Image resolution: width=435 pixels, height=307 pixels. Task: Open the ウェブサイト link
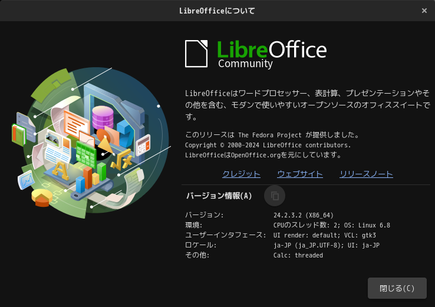click(x=300, y=174)
